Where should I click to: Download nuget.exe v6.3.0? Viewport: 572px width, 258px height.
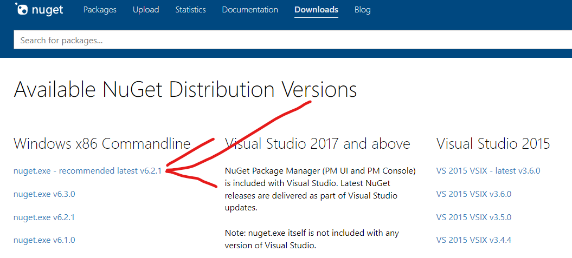click(44, 194)
